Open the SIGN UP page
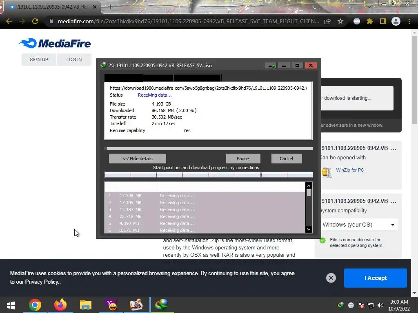 [39, 60]
